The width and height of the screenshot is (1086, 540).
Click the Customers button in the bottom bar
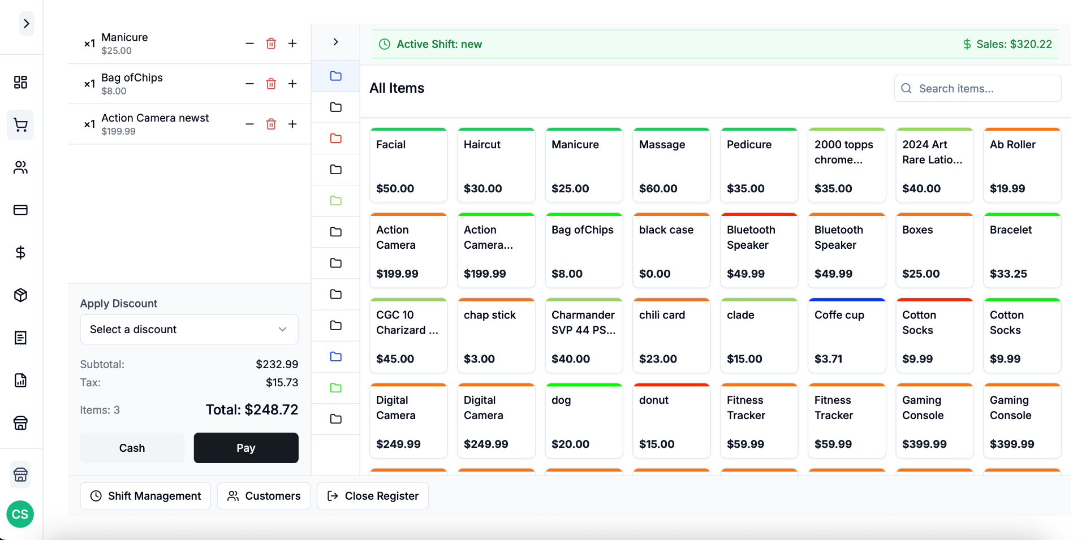pos(264,496)
